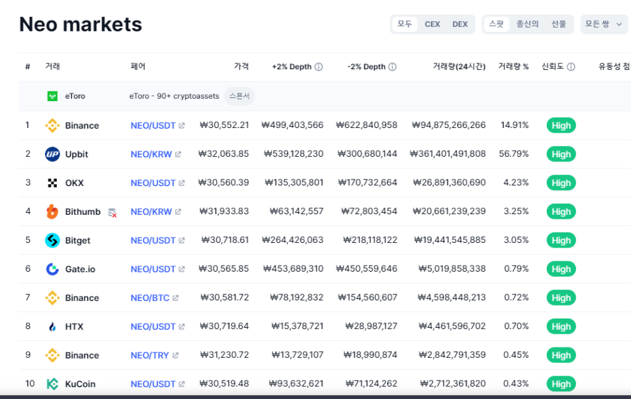Click the Binance logo in row 7
631x399 pixels.
pos(52,298)
